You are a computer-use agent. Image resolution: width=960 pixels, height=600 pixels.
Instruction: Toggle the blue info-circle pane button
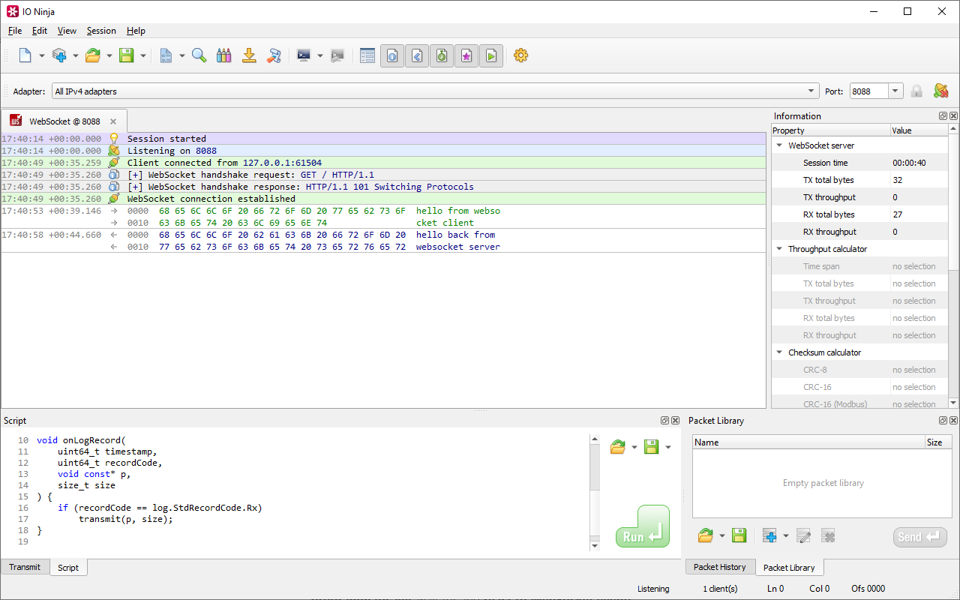coord(392,55)
